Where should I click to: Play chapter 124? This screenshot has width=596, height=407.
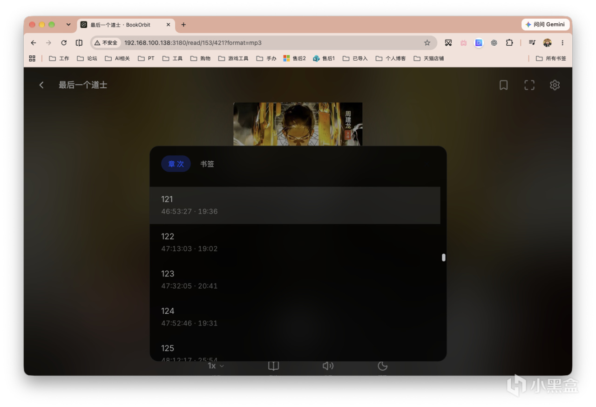click(x=295, y=317)
